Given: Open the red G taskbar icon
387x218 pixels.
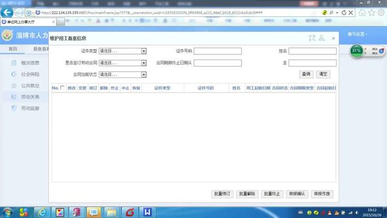Looking at the screenshot, I should click(x=130, y=213).
